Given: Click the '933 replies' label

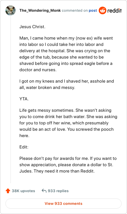Looking at the screenshot, I should tap(58, 191).
